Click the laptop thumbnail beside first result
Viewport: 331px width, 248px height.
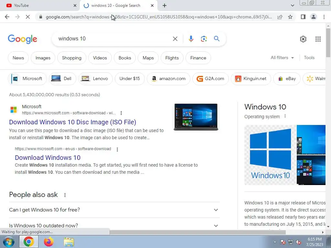196,117
